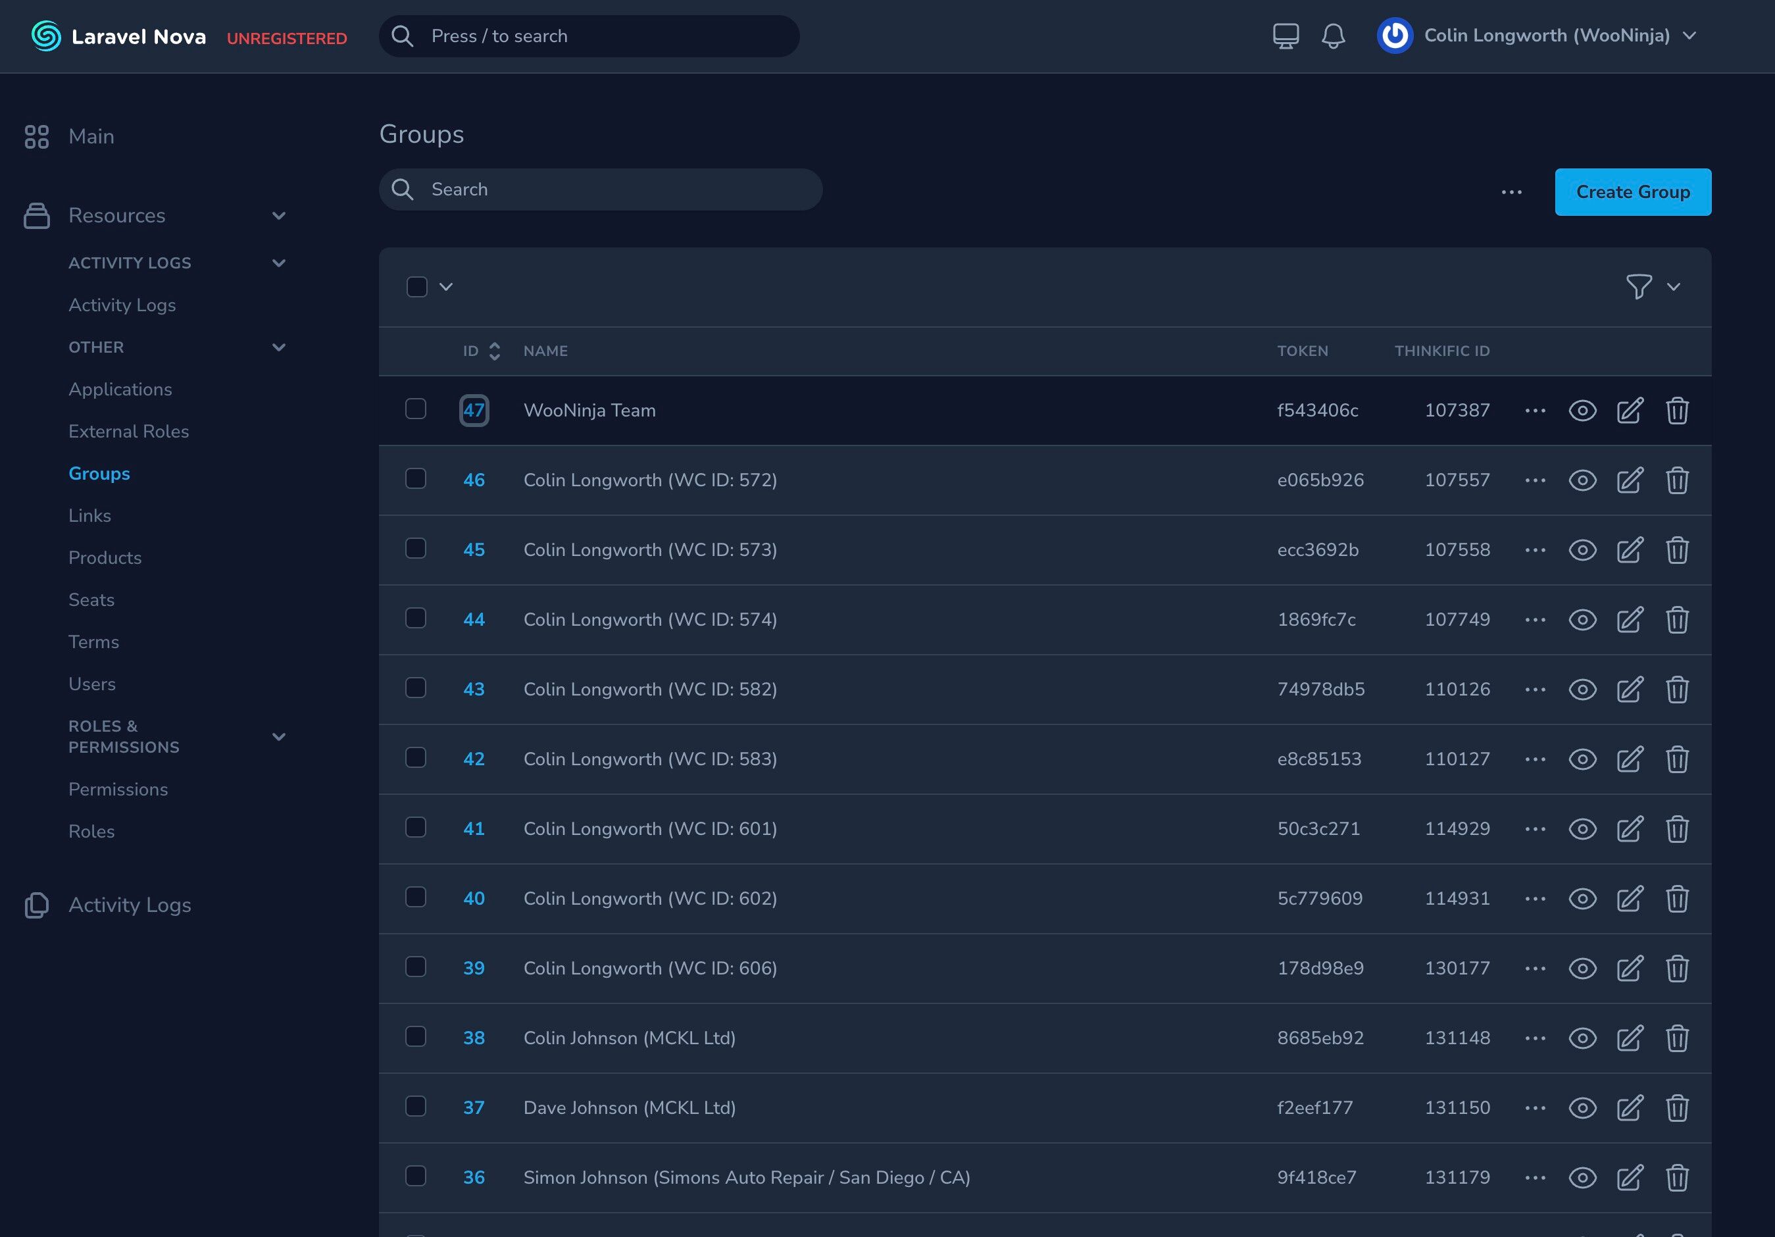Screen dimensions: 1775x1237
Task: Open actions ellipsis for group 44
Action: click(x=1536, y=619)
